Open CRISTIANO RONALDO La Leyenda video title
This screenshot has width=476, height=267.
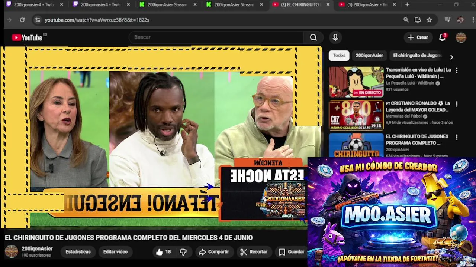click(x=418, y=106)
